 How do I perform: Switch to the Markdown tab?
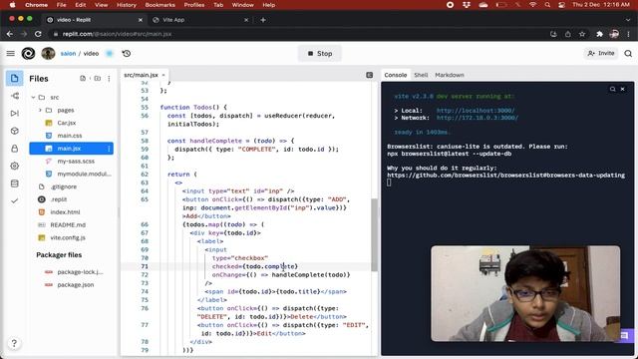[450, 75]
